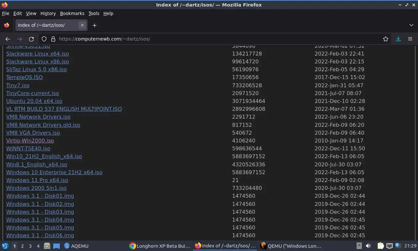Viewport: 418px width, 251px height.
Task: Open a new tab with plus button
Action: point(94,25)
